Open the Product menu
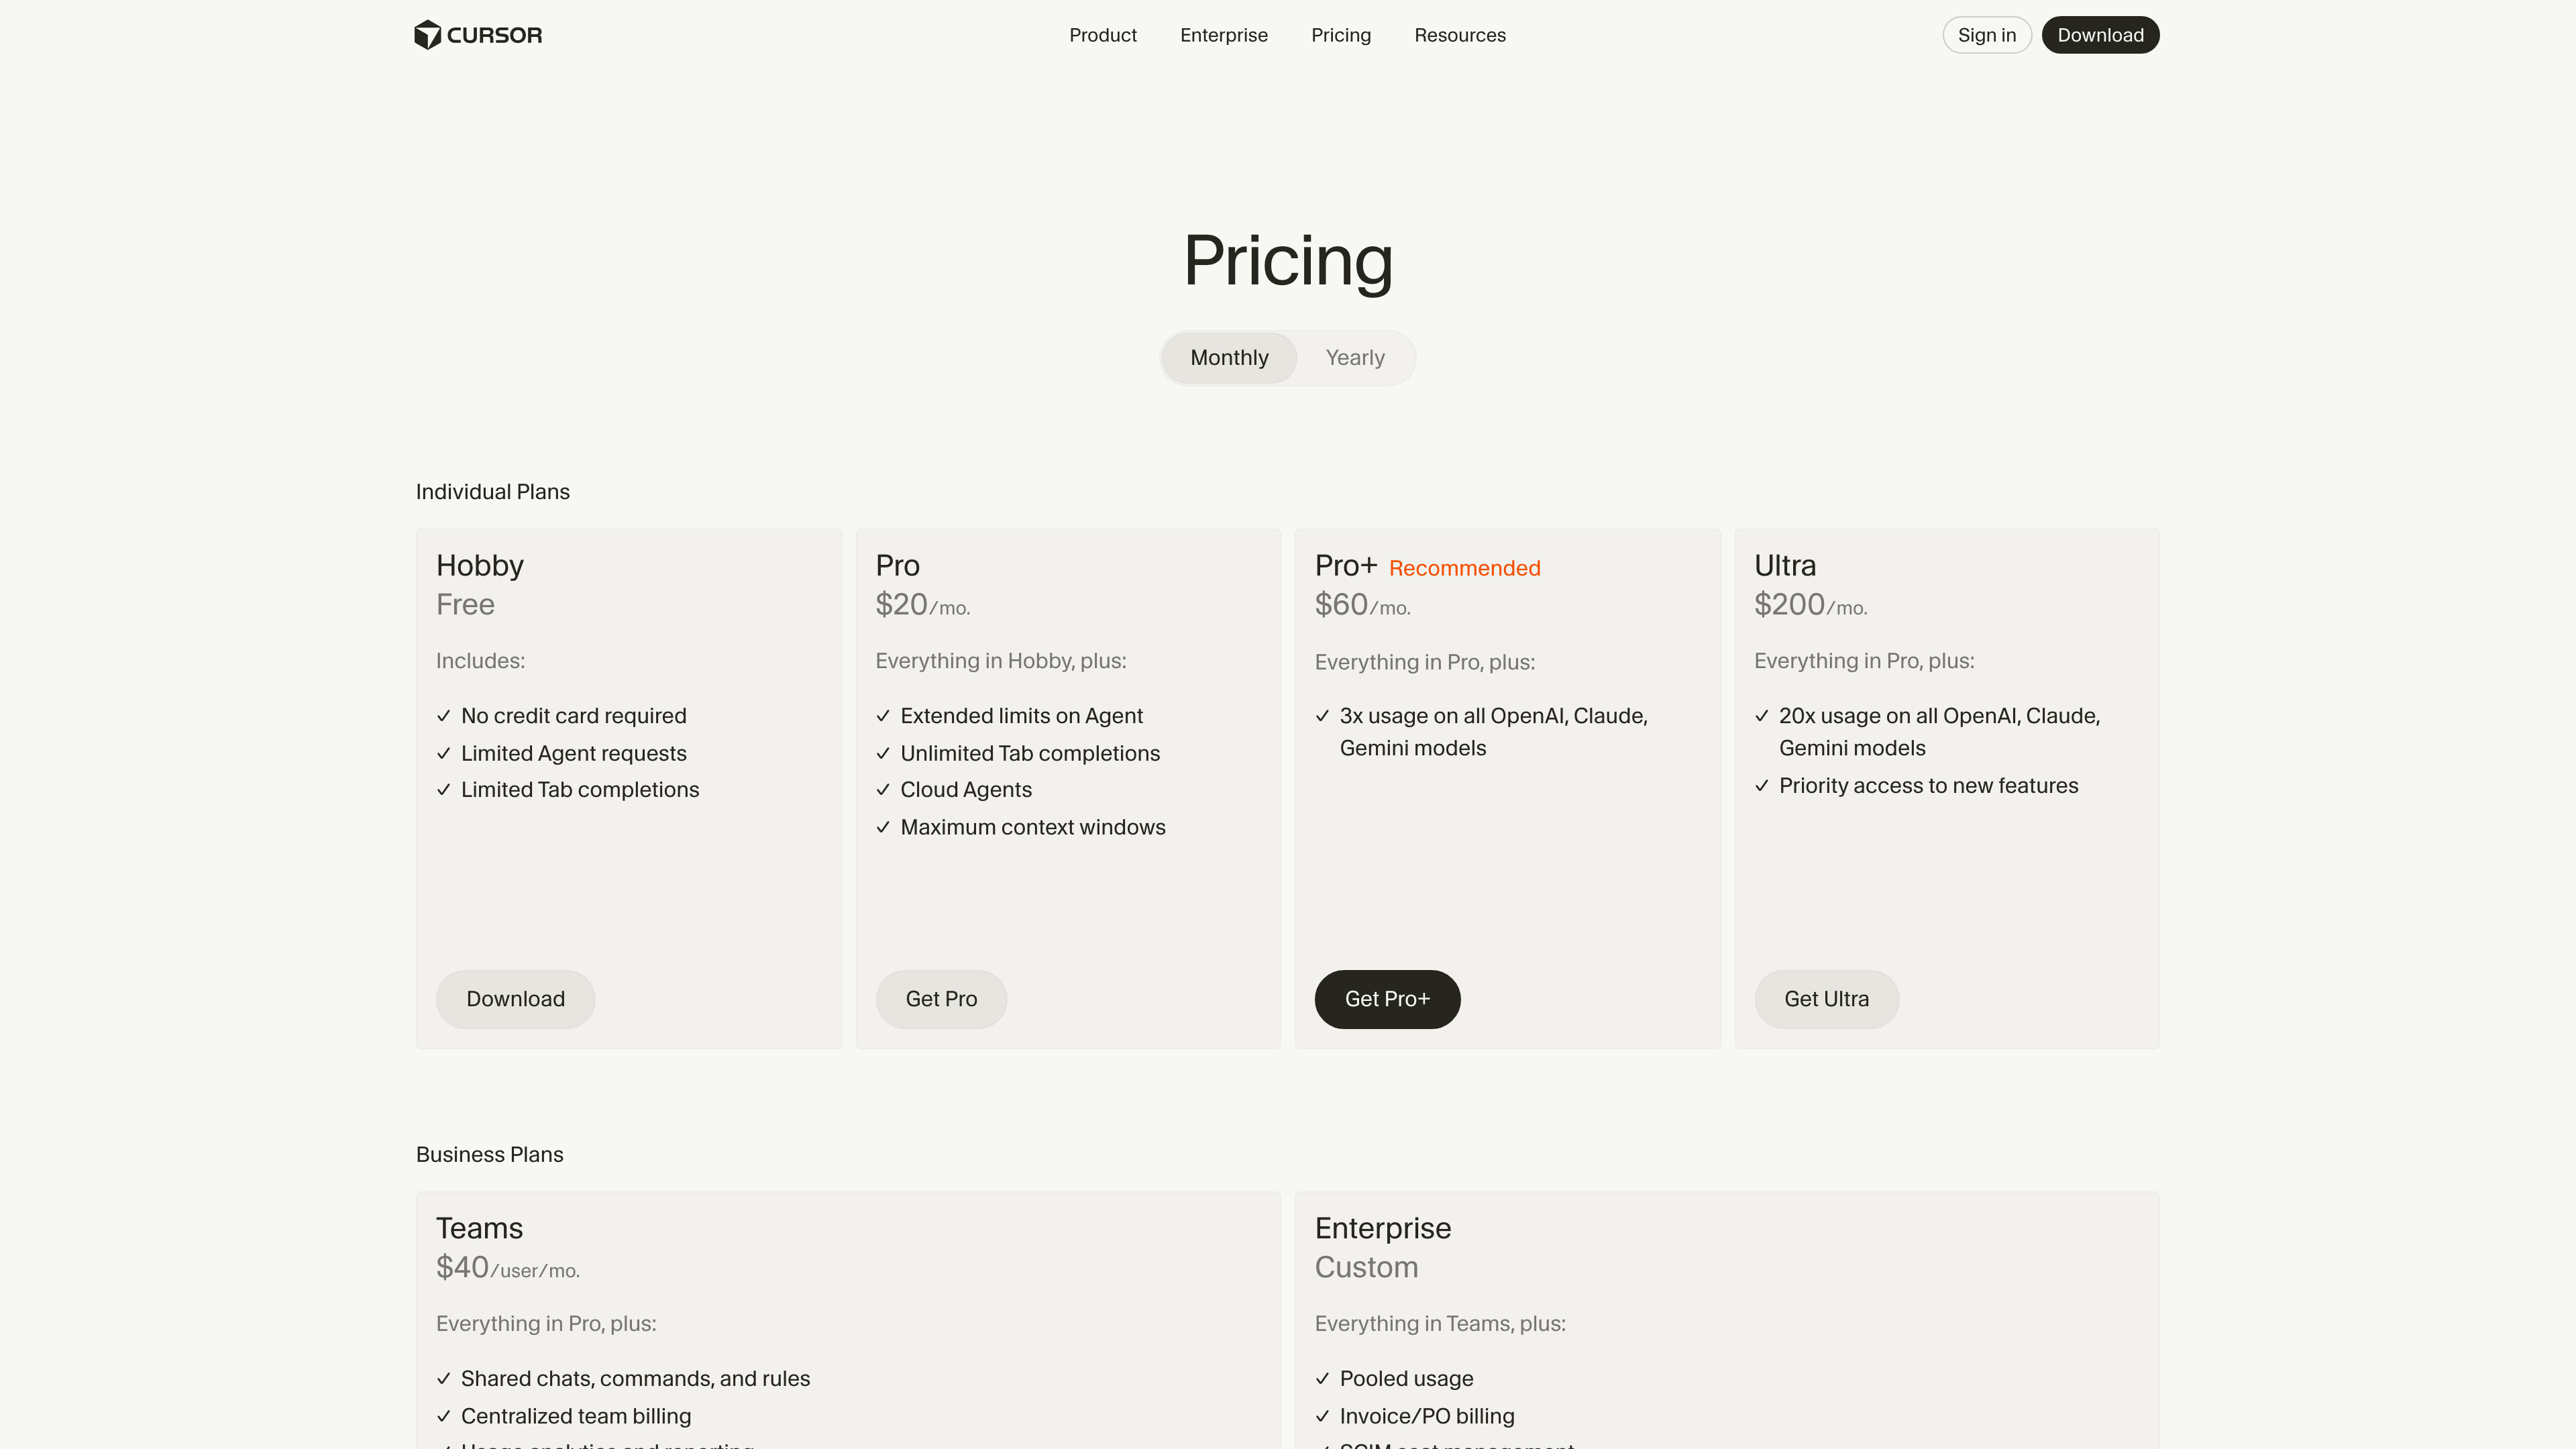 (x=1102, y=35)
